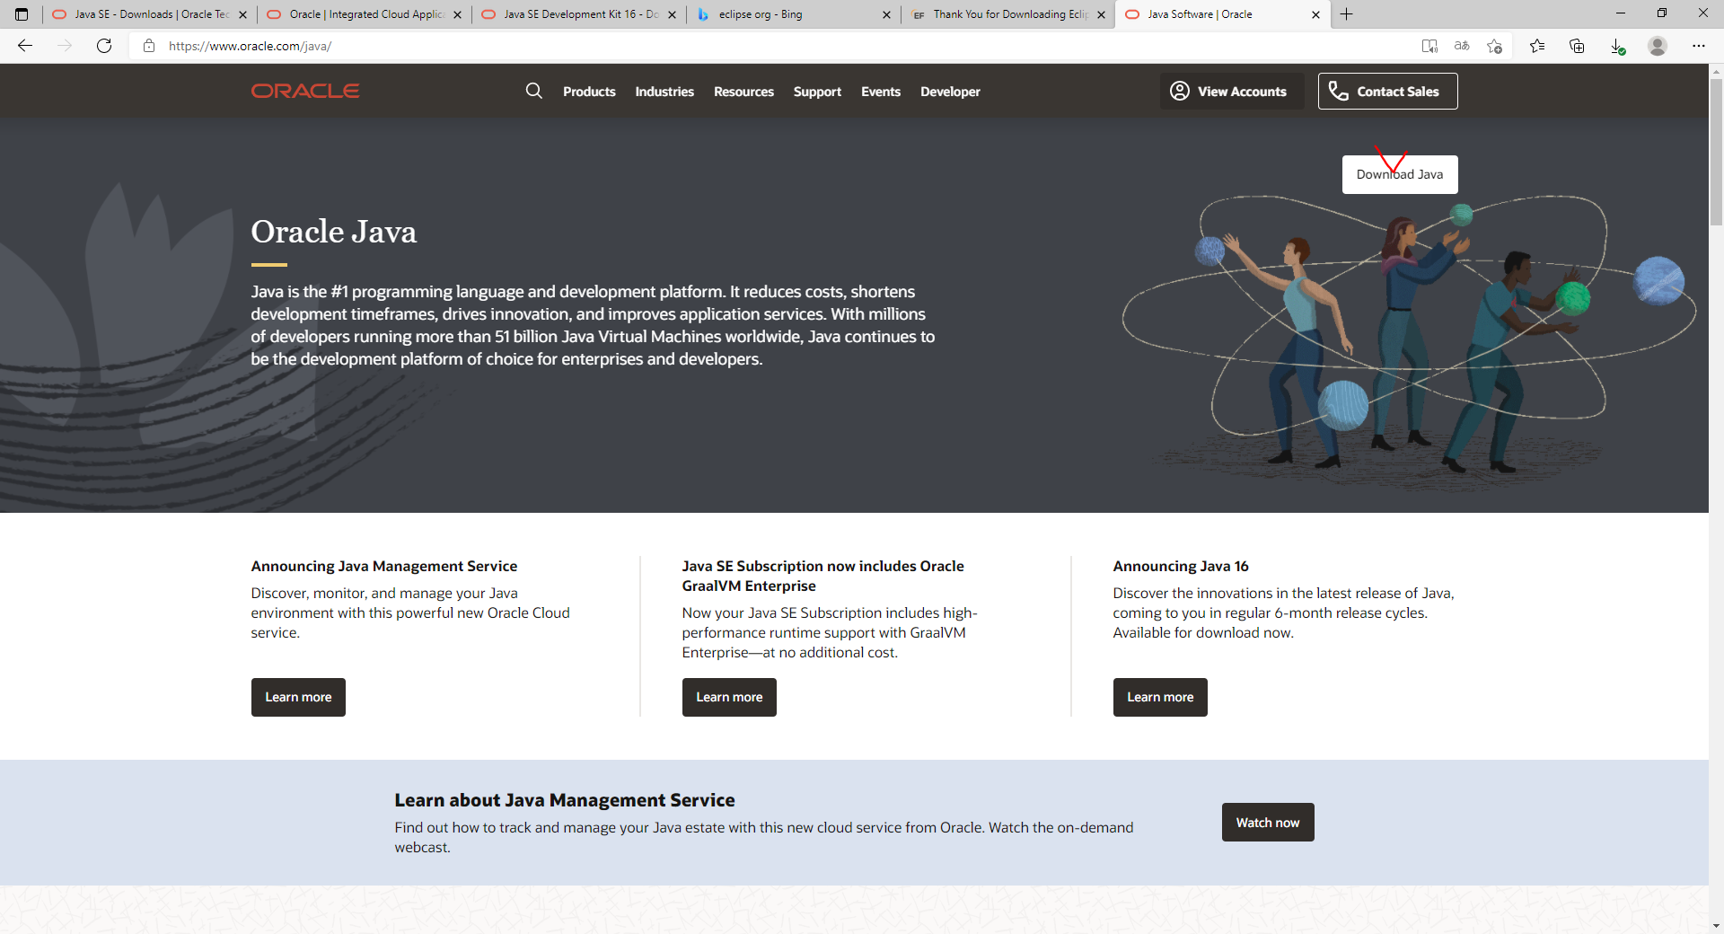Close the Java Software Oracle tab
Screen dimensions: 1724x934
click(1315, 14)
